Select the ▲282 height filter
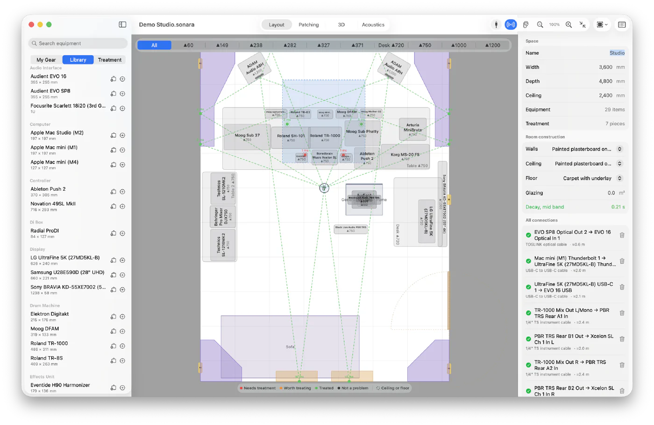Image resolution: width=654 pixels, height=425 pixels. tap(290, 45)
